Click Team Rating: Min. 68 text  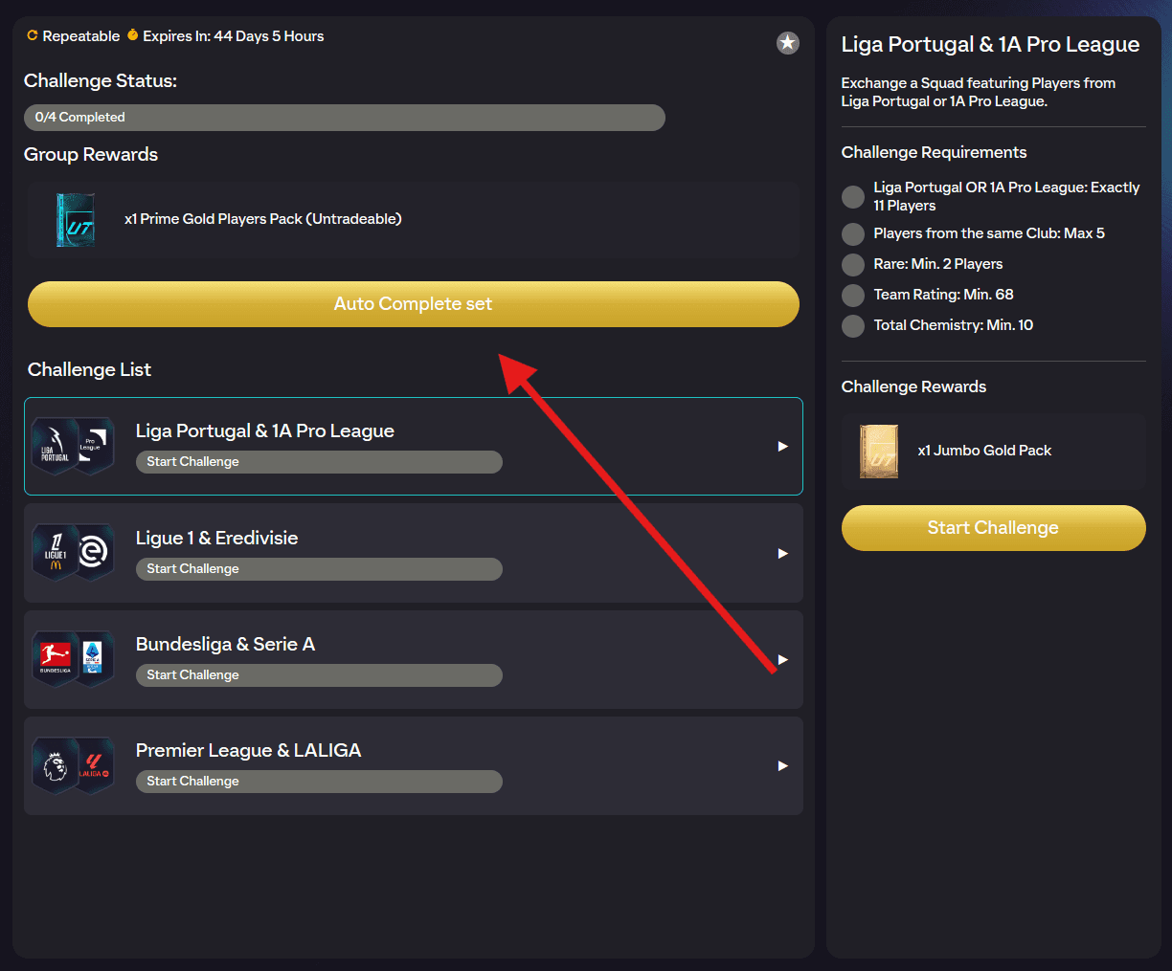coord(943,295)
